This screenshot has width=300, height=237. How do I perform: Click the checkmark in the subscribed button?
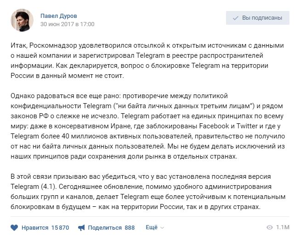coord(236,18)
